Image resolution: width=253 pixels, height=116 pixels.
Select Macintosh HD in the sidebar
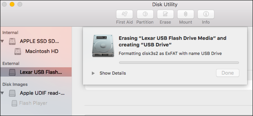[42, 51]
